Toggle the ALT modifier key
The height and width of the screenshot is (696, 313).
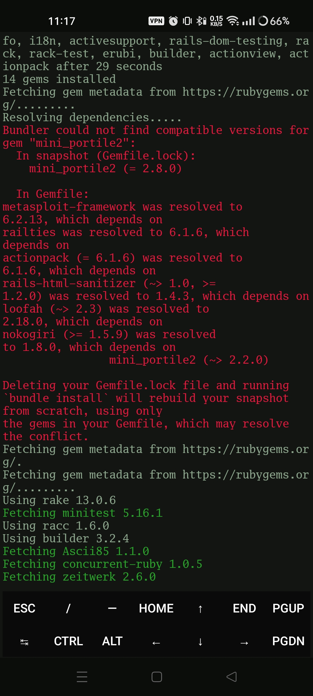click(x=112, y=641)
